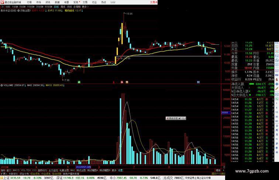Click the red money bag icon in the sidebar
Image resolution: width=279 pixels, height=180 pixels.
(x=277, y=80)
